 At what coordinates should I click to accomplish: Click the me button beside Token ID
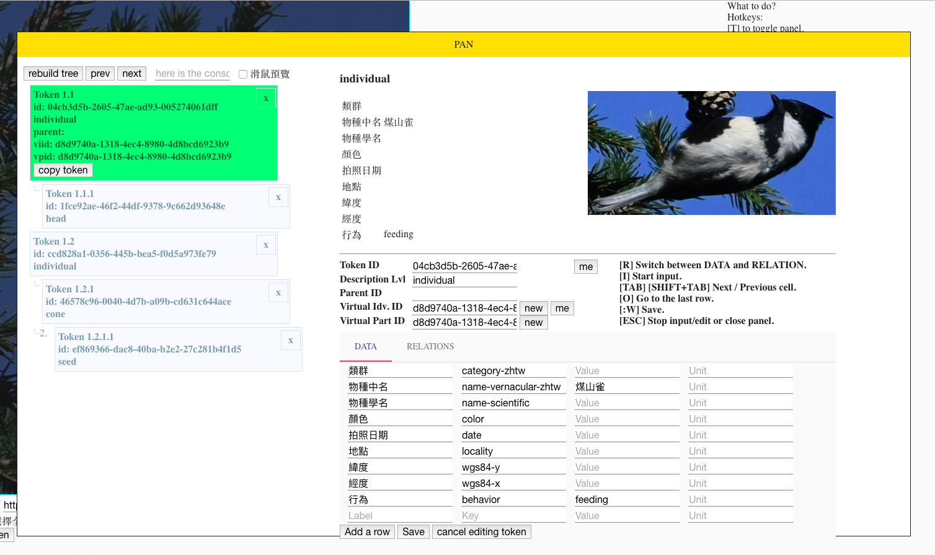pyautogui.click(x=586, y=266)
